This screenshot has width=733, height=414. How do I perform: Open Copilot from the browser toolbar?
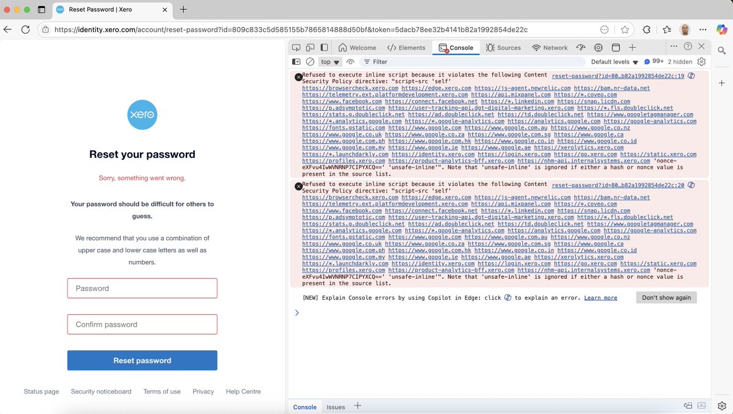[721, 29]
